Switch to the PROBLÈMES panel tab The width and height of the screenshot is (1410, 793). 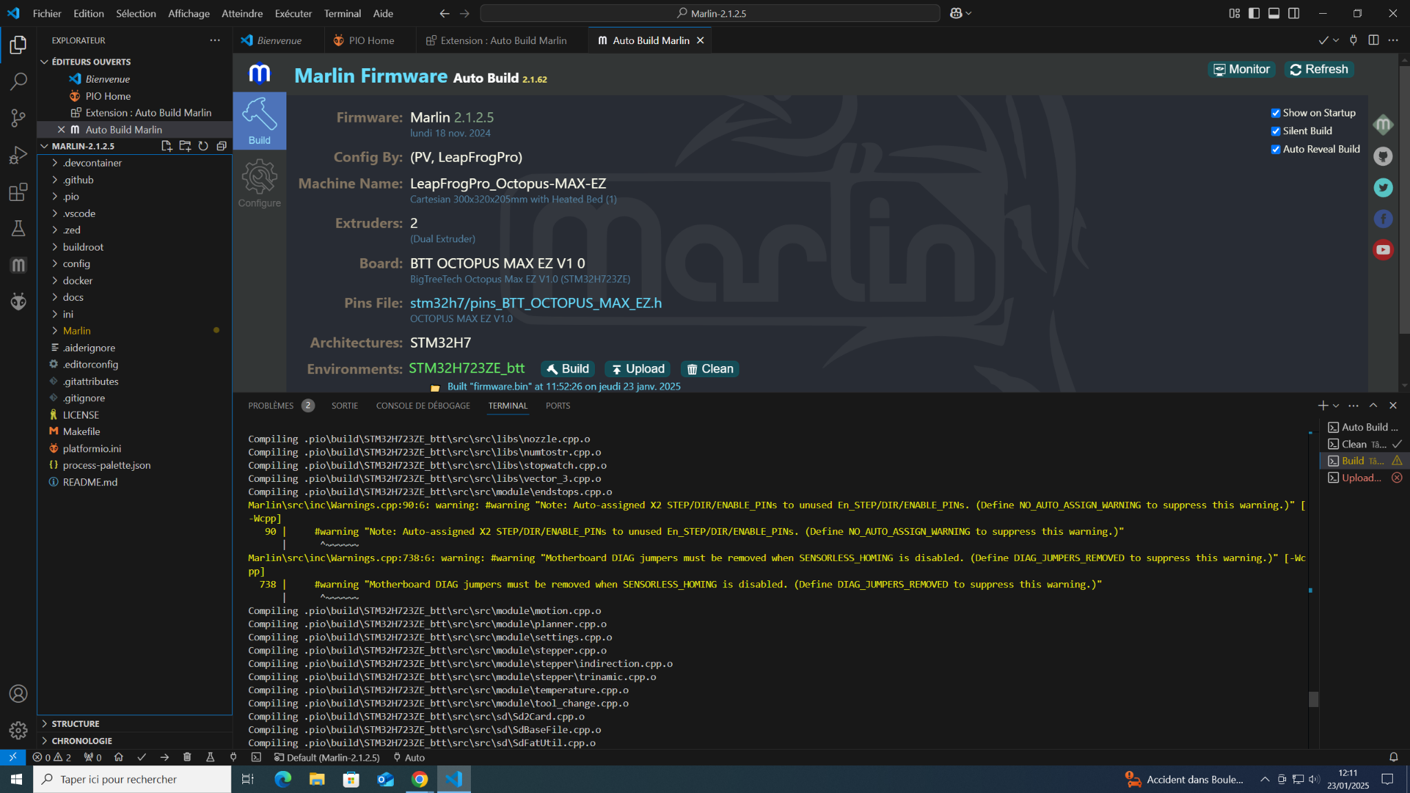click(271, 405)
